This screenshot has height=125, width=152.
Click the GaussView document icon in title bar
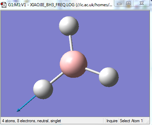[3, 5]
